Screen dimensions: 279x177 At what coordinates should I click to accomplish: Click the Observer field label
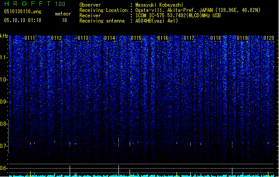coord(90,5)
